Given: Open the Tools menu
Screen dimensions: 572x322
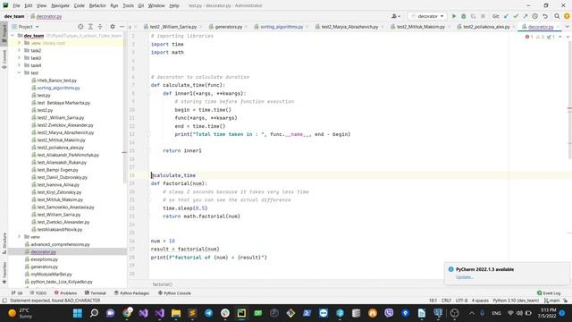Looking at the screenshot, I should coord(128,5).
